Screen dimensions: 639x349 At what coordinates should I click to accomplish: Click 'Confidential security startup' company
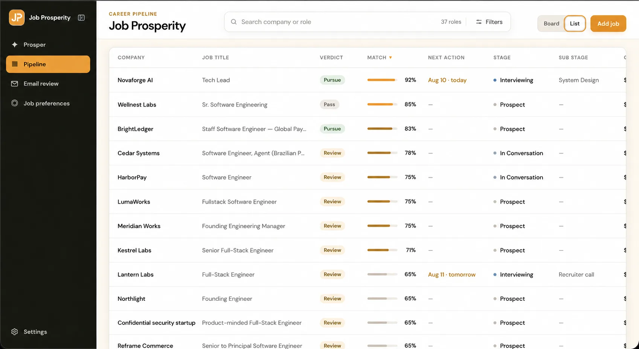157,323
